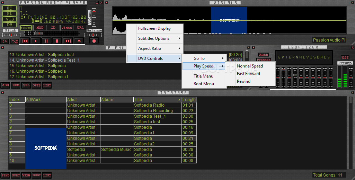Select the Softpedia Recording title cell
The height and width of the screenshot is (180, 355).
click(158, 111)
